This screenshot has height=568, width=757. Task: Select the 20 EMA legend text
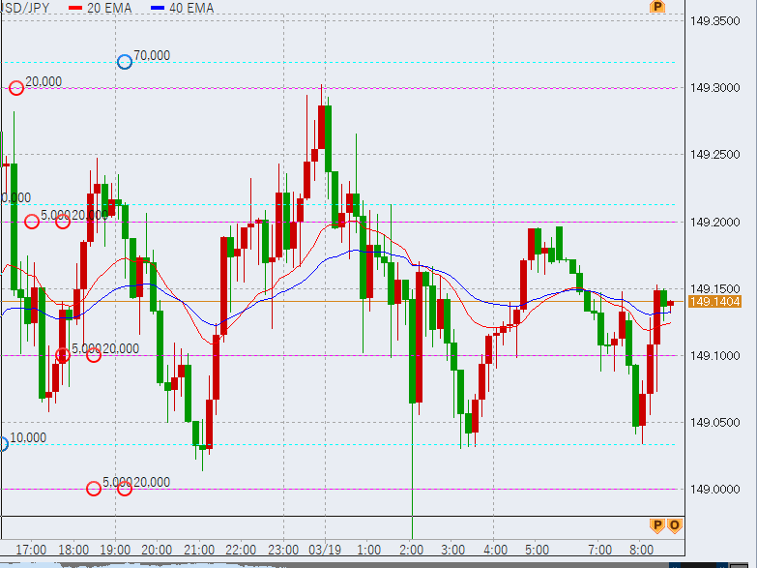(x=111, y=8)
